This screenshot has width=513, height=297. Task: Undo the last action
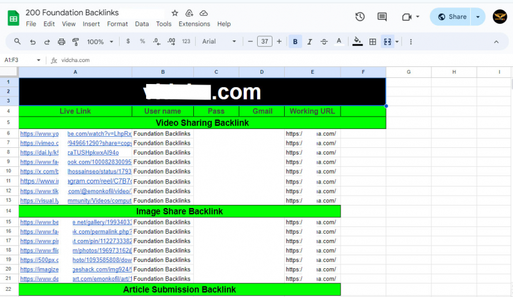pos(33,42)
